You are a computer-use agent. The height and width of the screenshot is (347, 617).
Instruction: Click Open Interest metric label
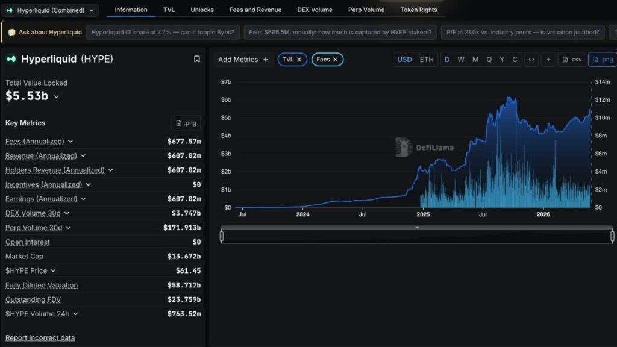28,242
